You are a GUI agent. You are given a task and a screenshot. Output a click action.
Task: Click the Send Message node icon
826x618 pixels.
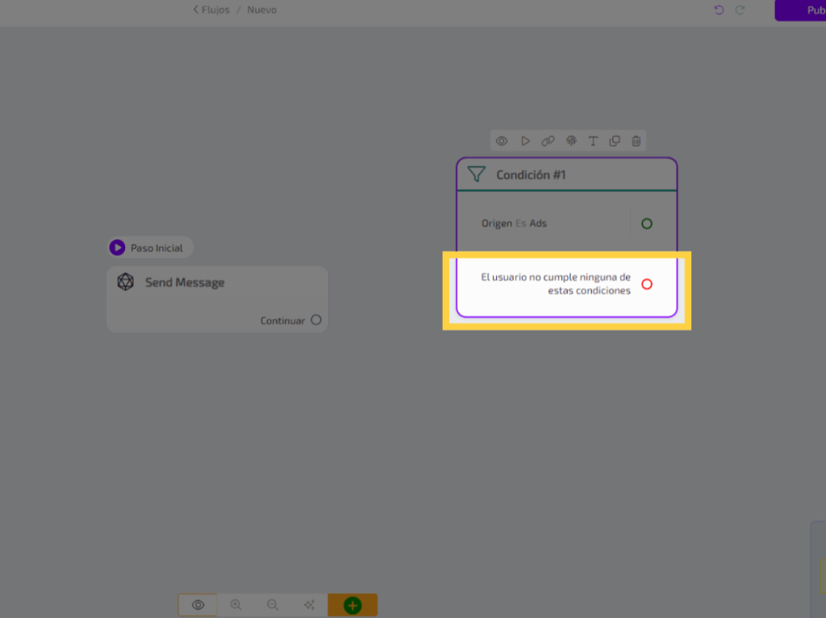[125, 282]
